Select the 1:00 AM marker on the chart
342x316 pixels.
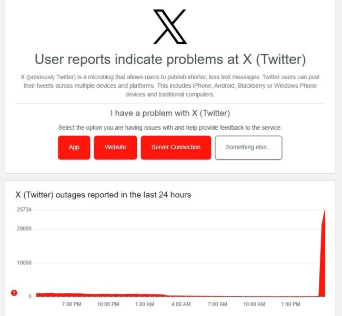tap(145, 304)
